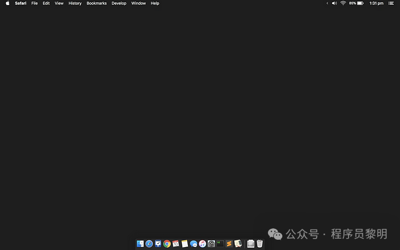Open the document preview app in Dock
400x250 pixels.
click(x=238, y=244)
